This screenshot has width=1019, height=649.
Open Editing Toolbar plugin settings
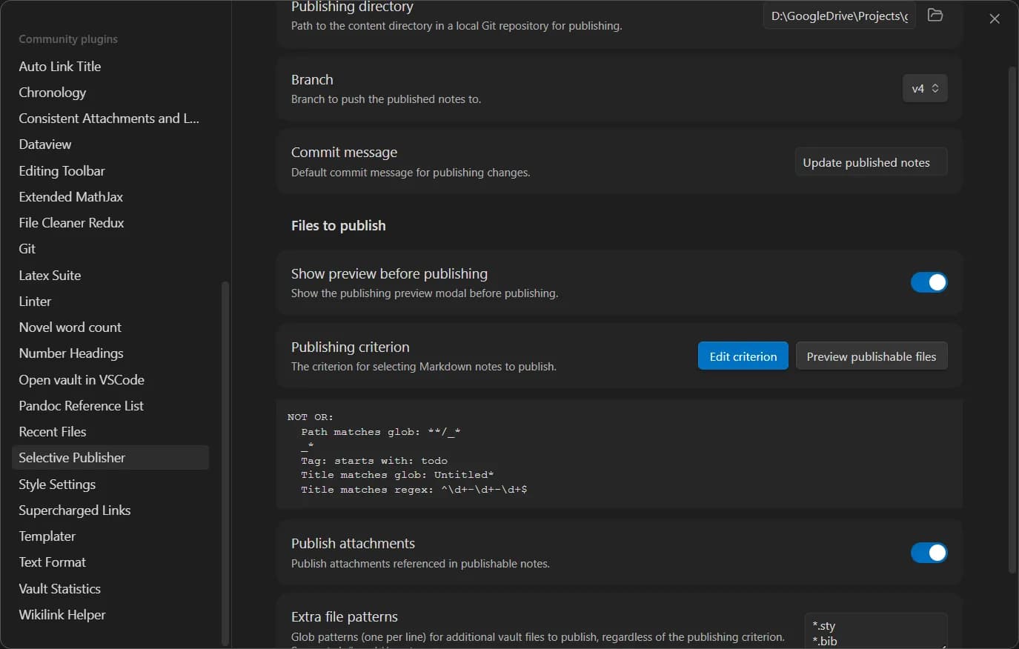110,170
